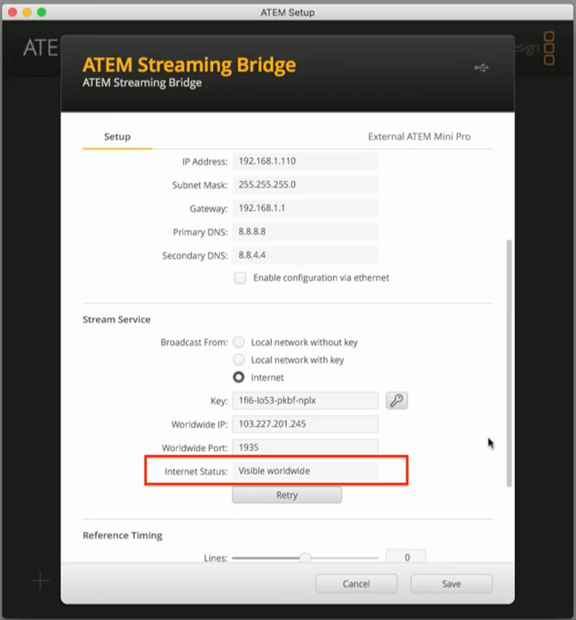Click the Worldwide IP field
Screen dimensions: 576x620
click(x=305, y=424)
